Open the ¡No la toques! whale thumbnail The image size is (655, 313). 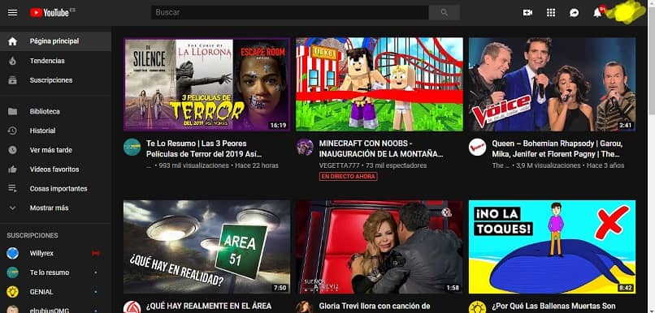pos(553,247)
